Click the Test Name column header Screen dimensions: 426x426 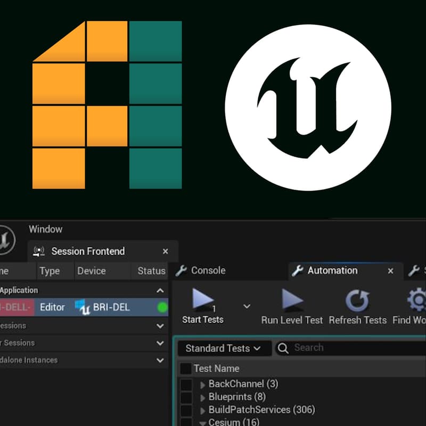[x=217, y=368]
